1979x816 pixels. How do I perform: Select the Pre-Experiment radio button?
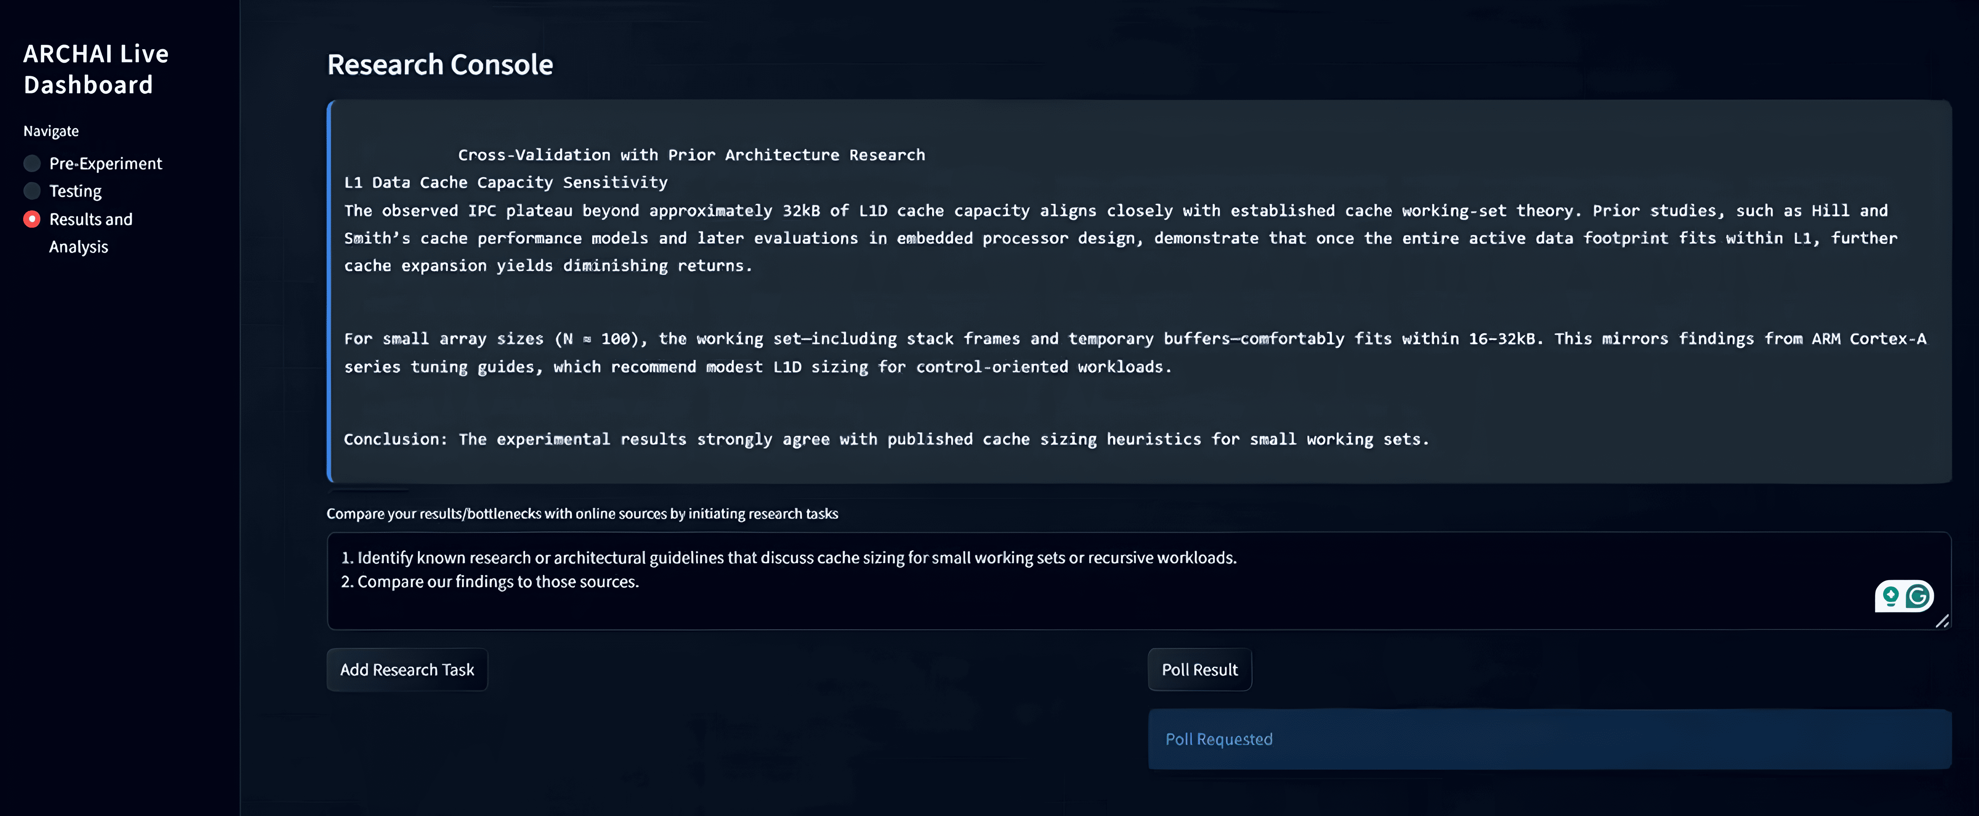click(32, 164)
